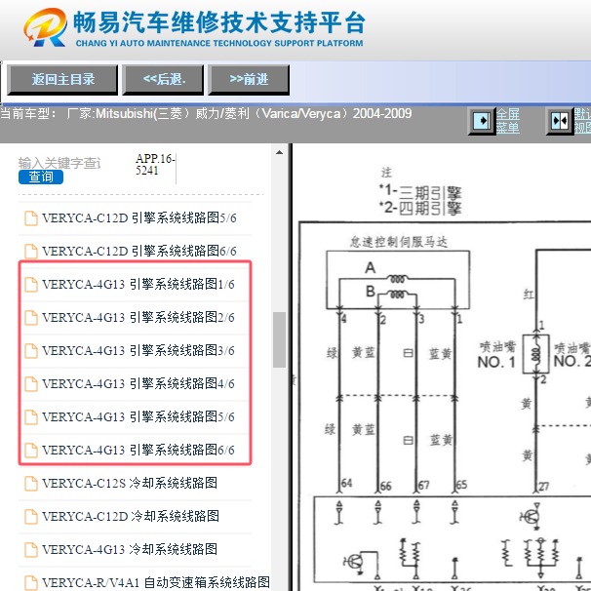This screenshot has height=591, width=591.
Task: Click document icon beside C12D 引擎系统线路图6/6
Action: [31, 252]
